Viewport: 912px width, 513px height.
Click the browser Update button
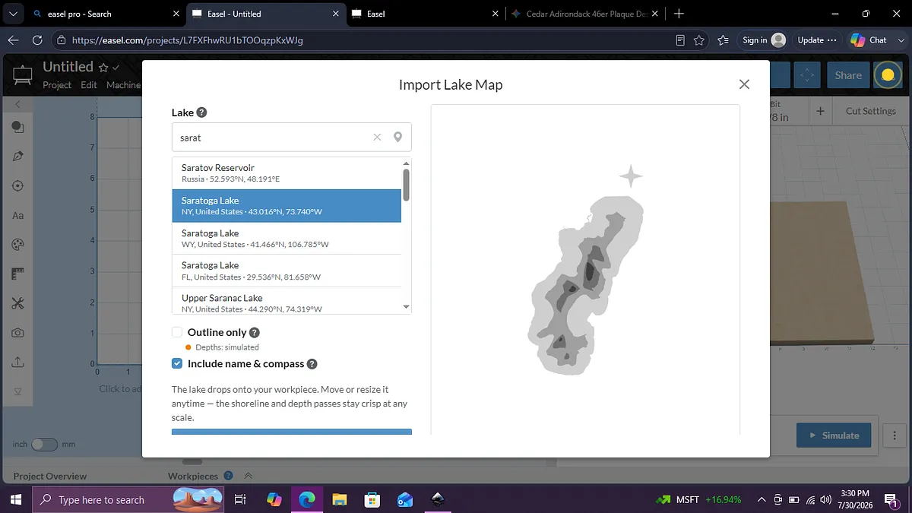(816, 40)
